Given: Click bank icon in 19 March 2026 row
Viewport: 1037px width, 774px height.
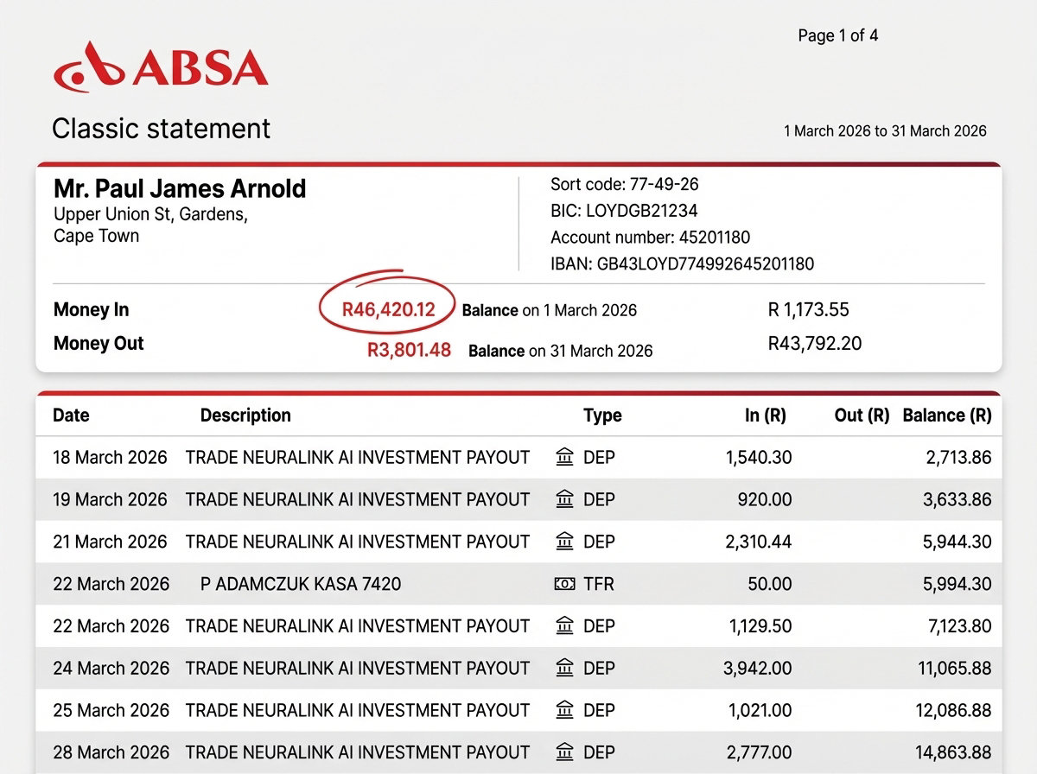Looking at the screenshot, I should [564, 499].
